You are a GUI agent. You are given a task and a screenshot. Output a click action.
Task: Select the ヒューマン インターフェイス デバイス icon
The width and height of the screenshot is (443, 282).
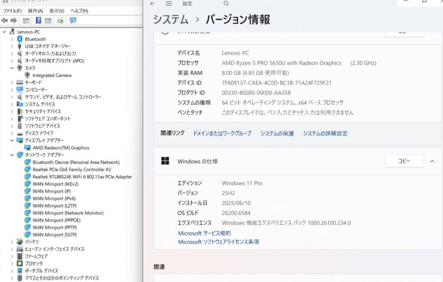coord(20,249)
